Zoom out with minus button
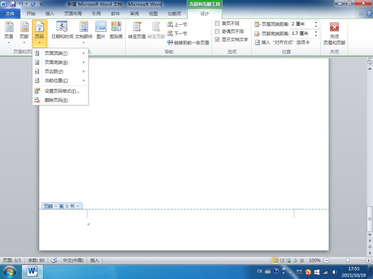 pyautogui.click(x=327, y=260)
